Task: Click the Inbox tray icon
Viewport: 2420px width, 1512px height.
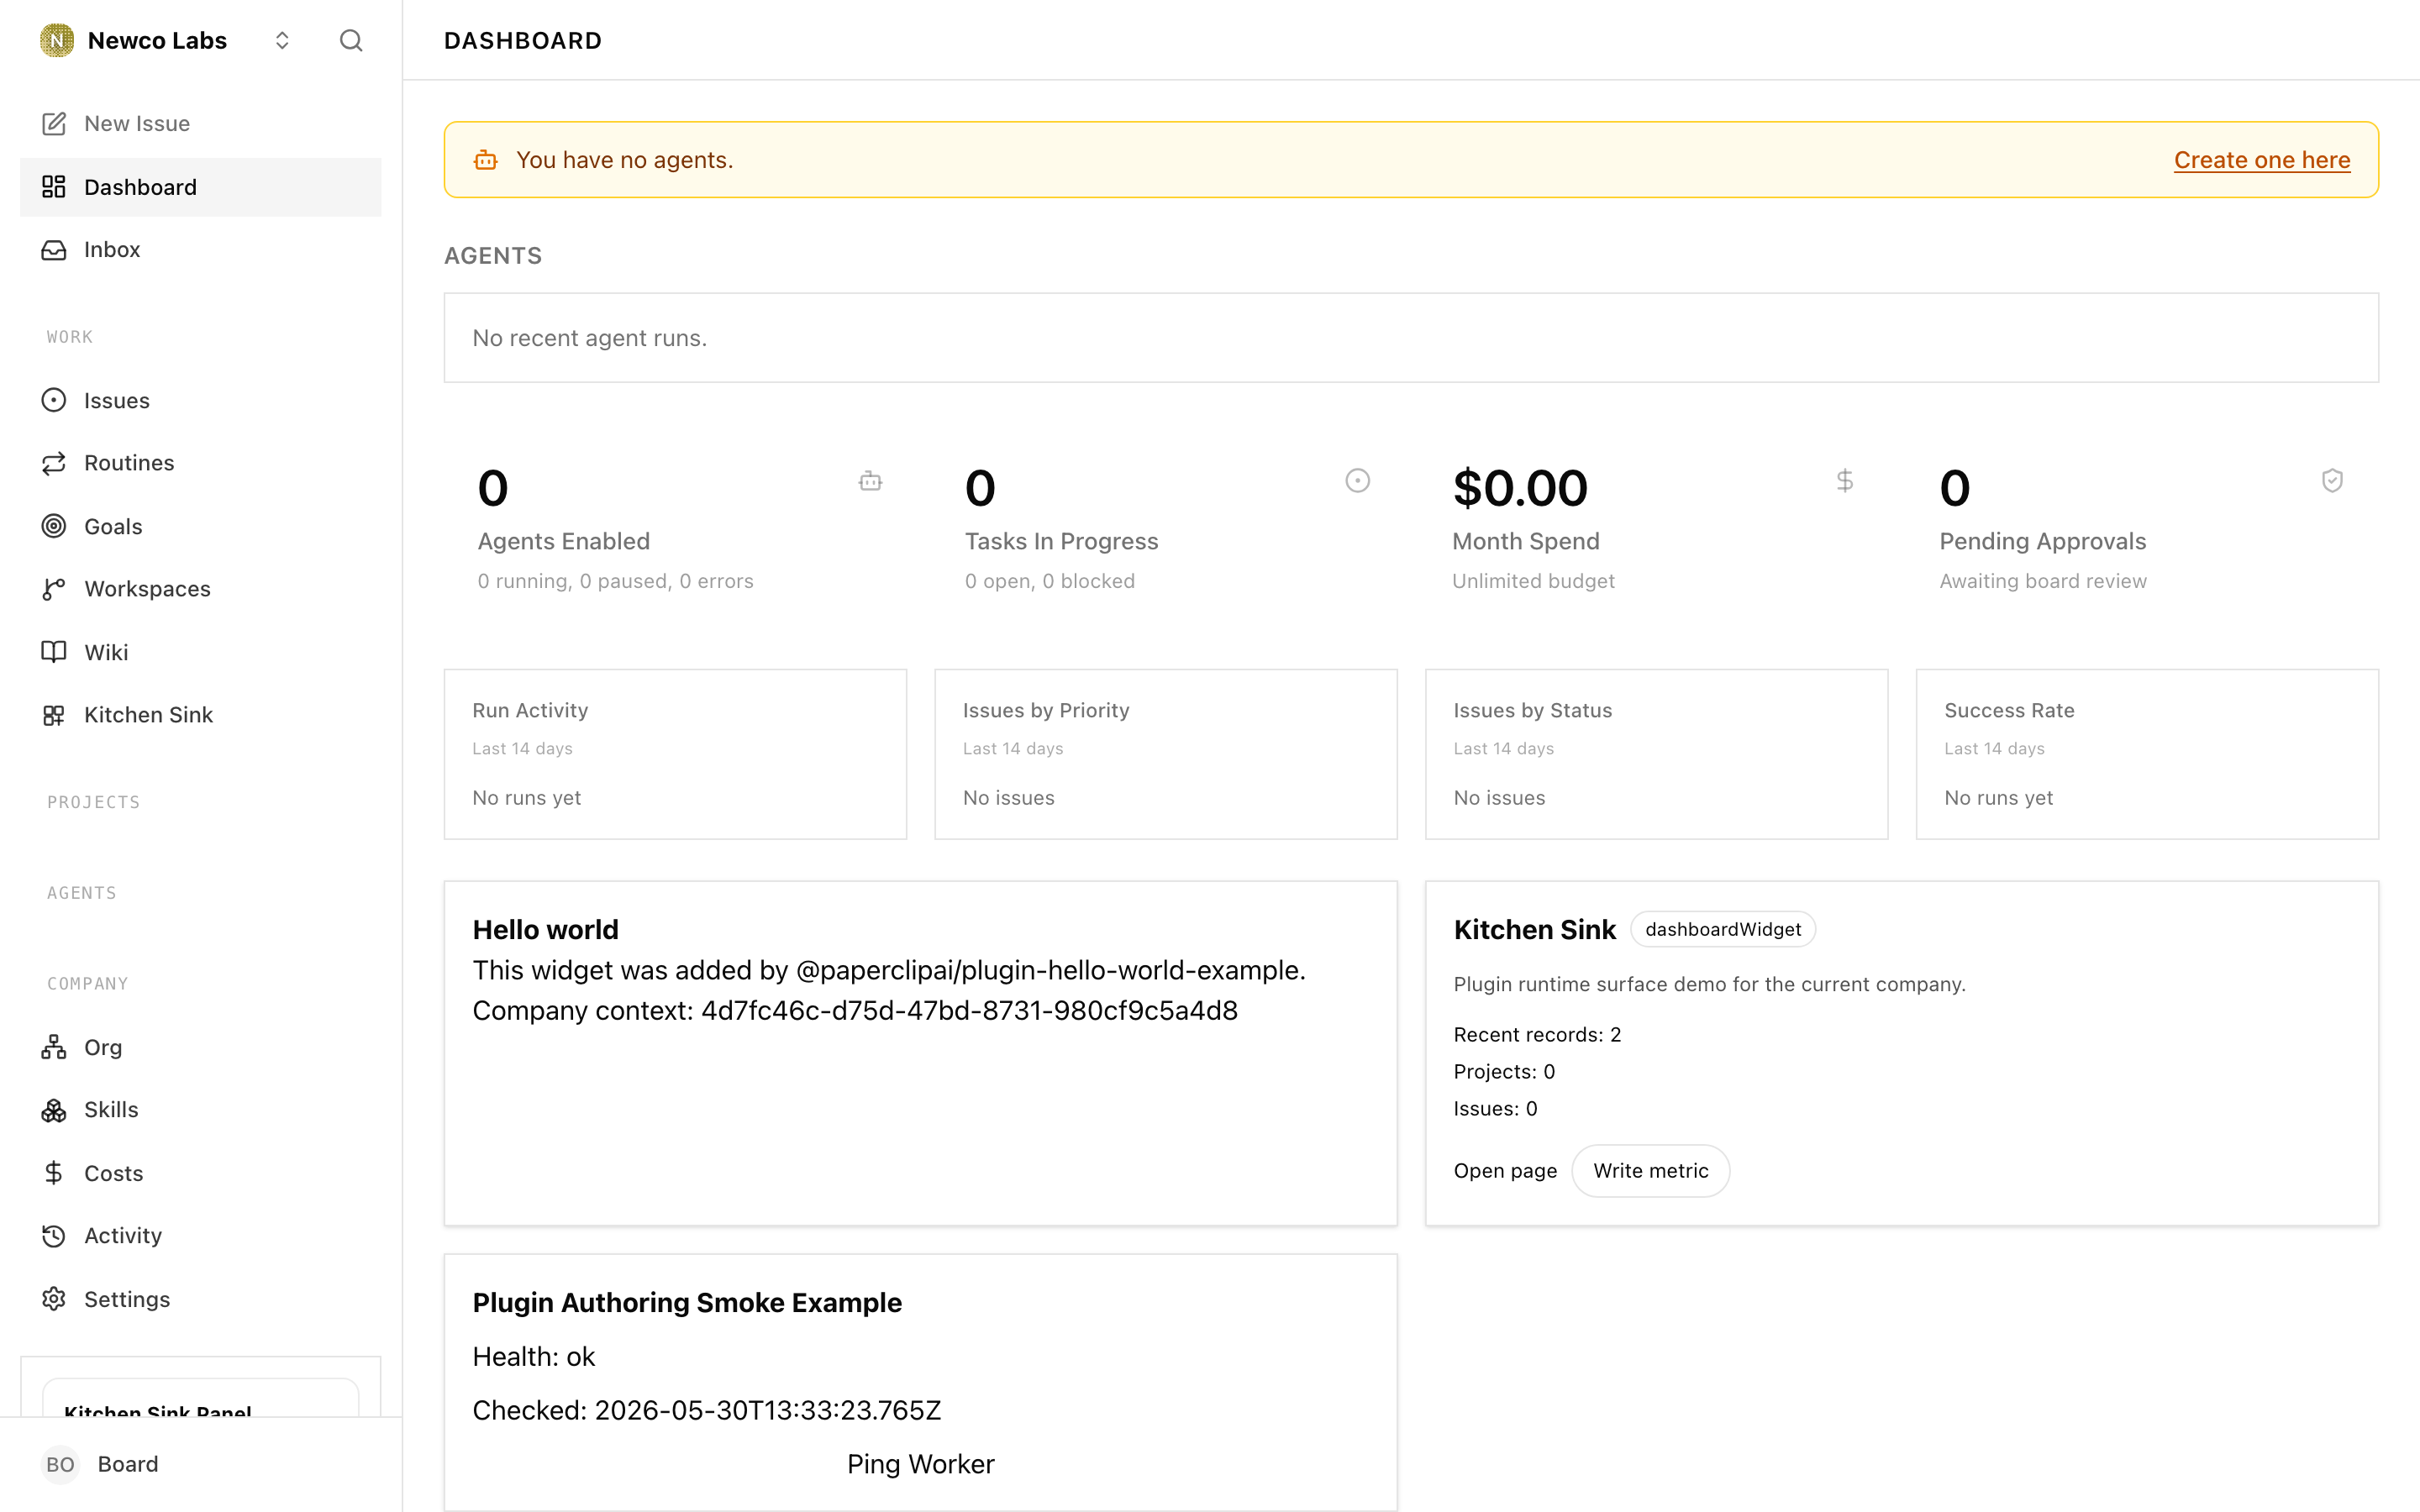Action: coord(54,249)
